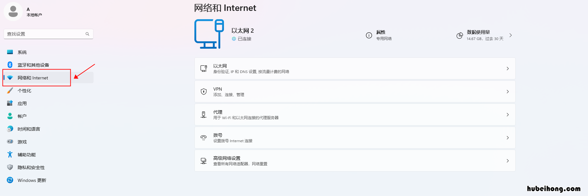Image resolution: width=588 pixels, height=196 pixels.
Task: Click the 个性化 paintbrush icon
Action: [10, 90]
